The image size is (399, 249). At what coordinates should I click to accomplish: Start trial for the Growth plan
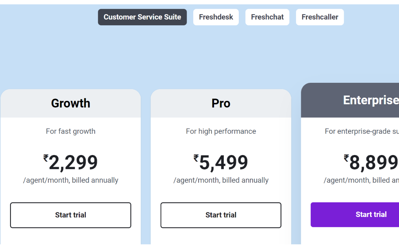70,215
